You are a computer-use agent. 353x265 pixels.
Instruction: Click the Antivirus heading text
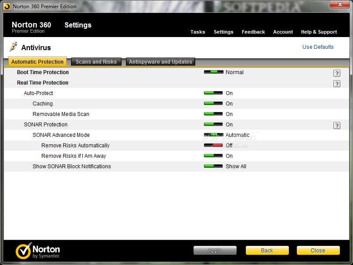pyautogui.click(x=36, y=48)
